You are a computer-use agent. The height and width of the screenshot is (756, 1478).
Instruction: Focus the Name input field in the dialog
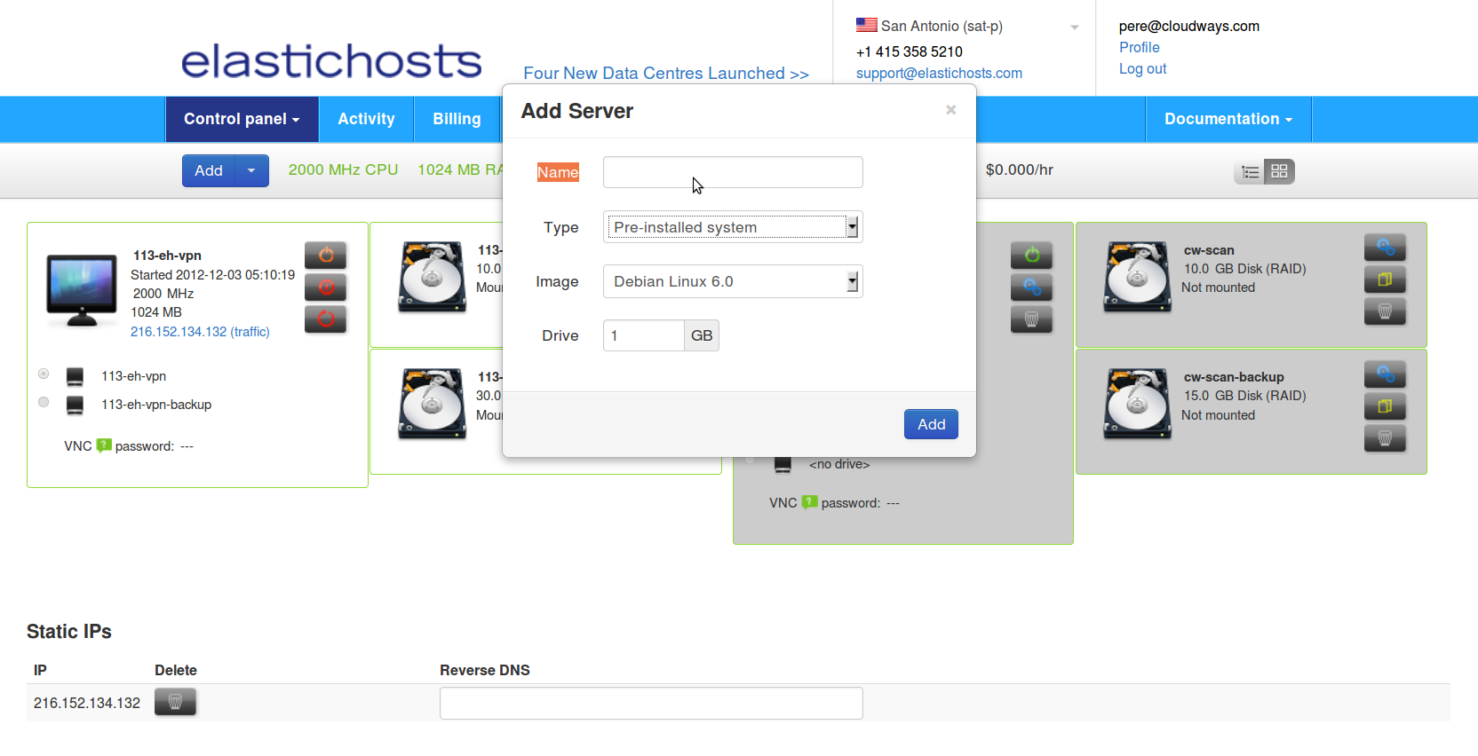click(733, 172)
